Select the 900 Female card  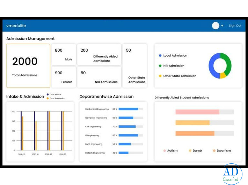pos(64,77)
